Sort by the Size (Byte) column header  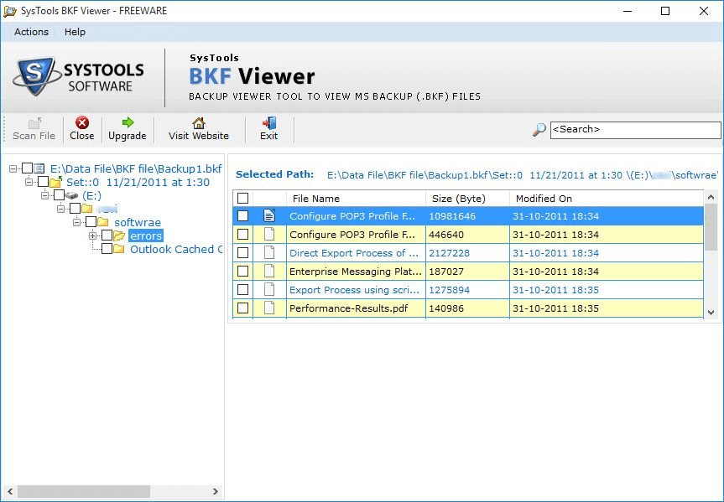467,199
